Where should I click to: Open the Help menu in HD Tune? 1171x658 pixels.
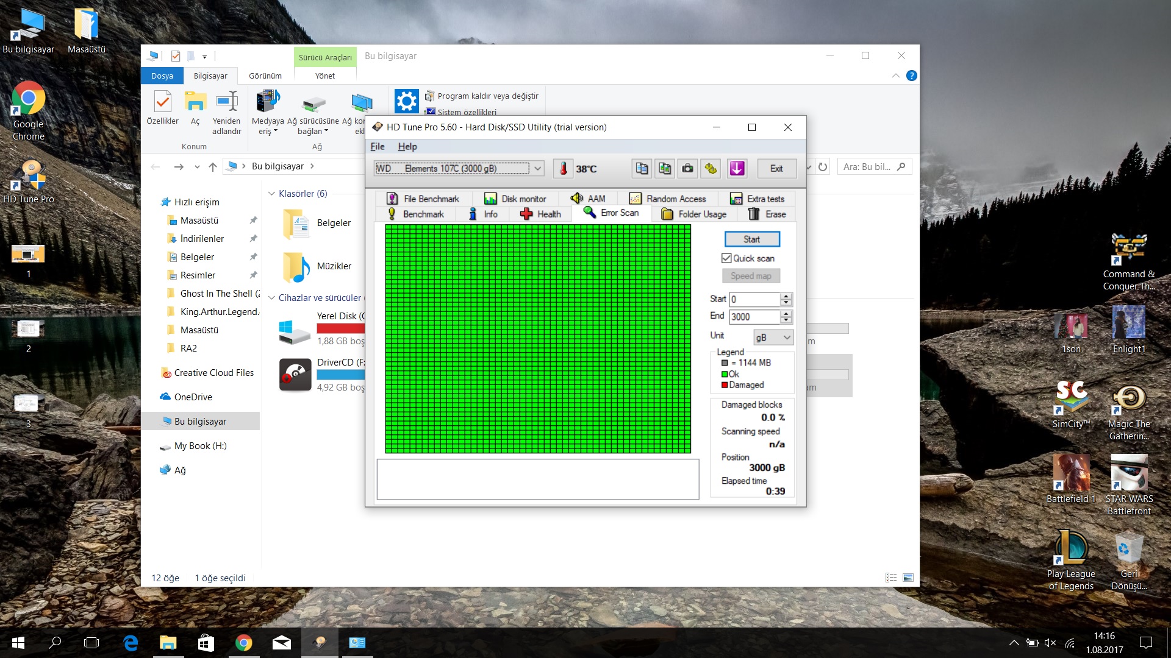tap(407, 146)
